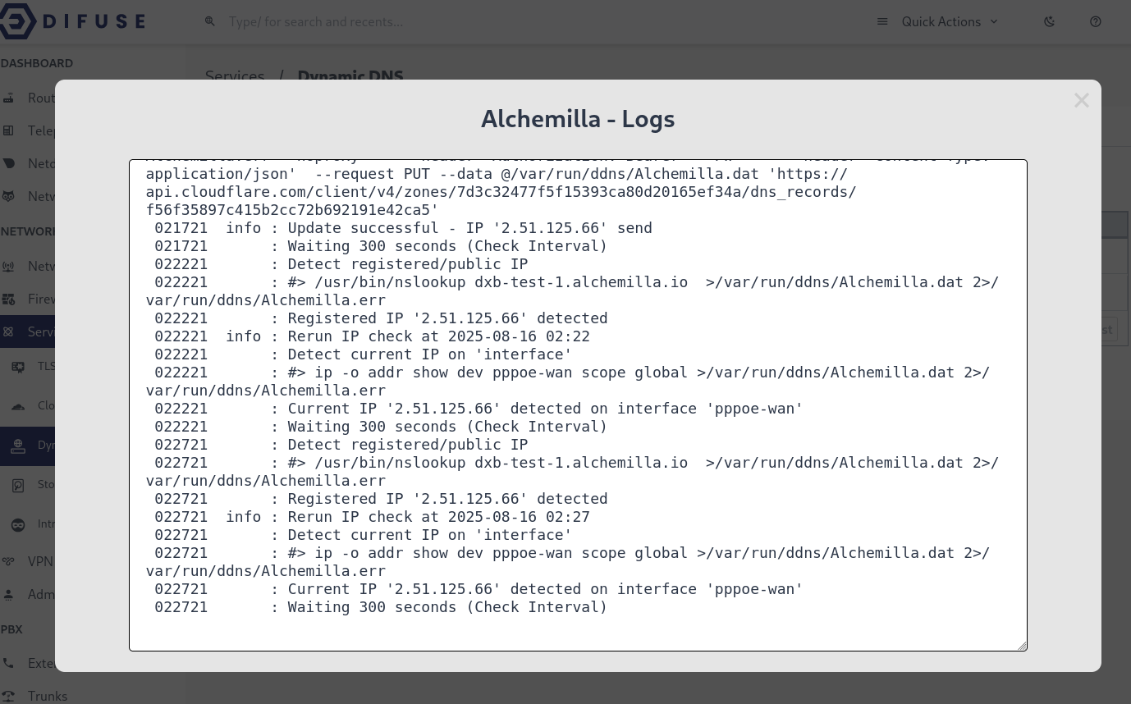Viewport: 1131px width, 704px height.
Task: Click the 022221 nslookup dxb-test-1.alchemilla.io line
Action: [572, 291]
